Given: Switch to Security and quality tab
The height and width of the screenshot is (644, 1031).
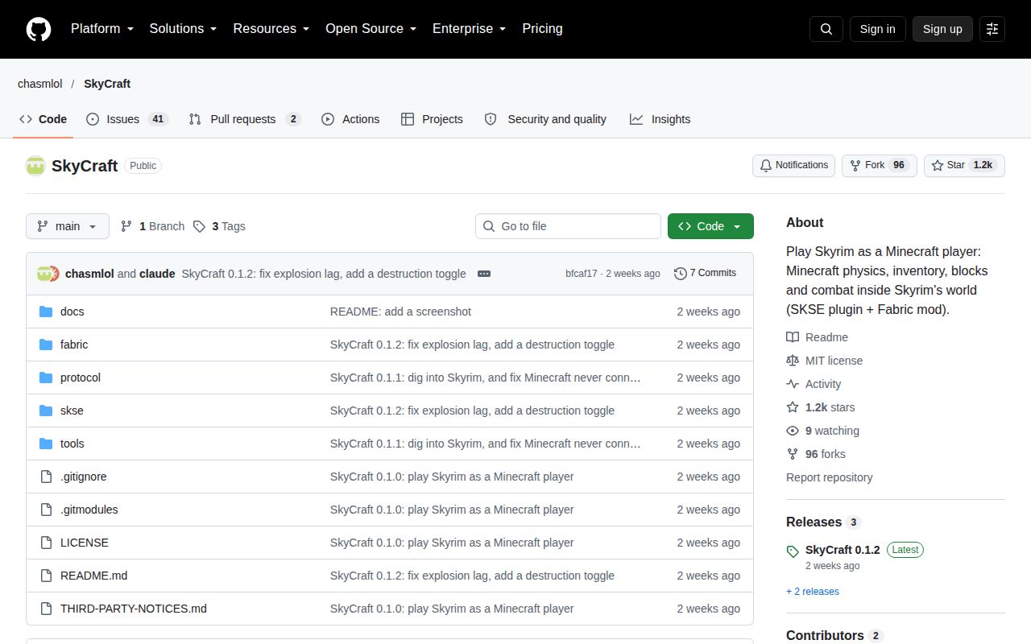Looking at the screenshot, I should click(545, 119).
